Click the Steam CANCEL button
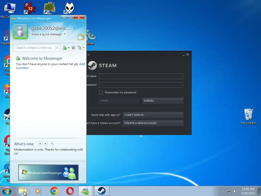Screen dimensions: 261x196 coord(163,101)
